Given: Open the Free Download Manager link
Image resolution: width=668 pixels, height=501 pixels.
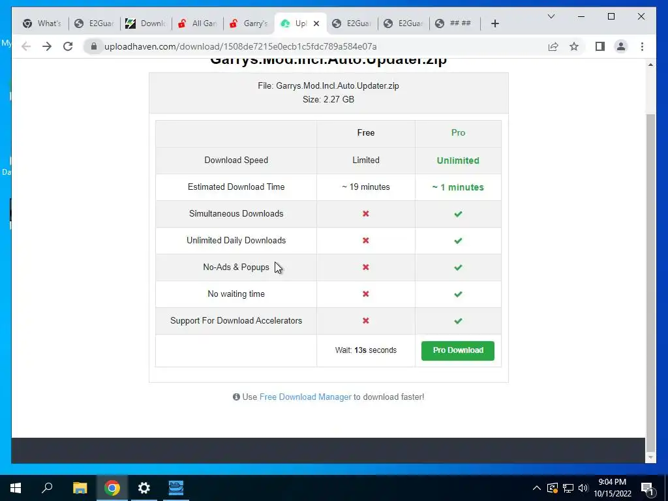Looking at the screenshot, I should (x=305, y=397).
